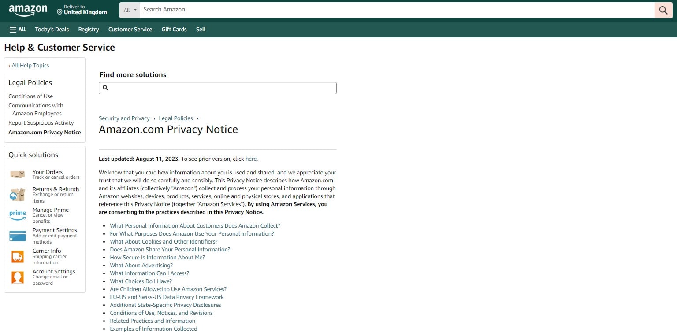Open Account Settings quick solution text
This screenshot has width=677, height=336.
click(x=54, y=272)
